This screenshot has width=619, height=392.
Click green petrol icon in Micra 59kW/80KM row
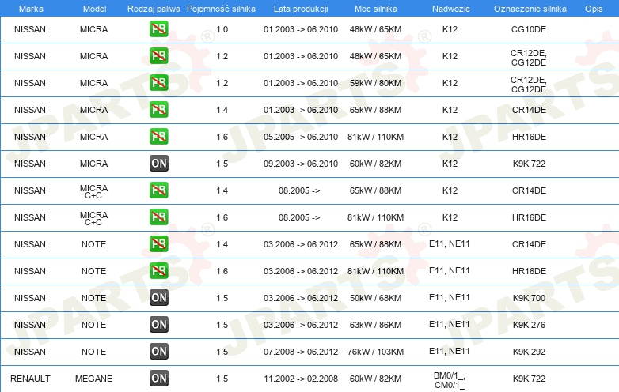[x=158, y=83]
